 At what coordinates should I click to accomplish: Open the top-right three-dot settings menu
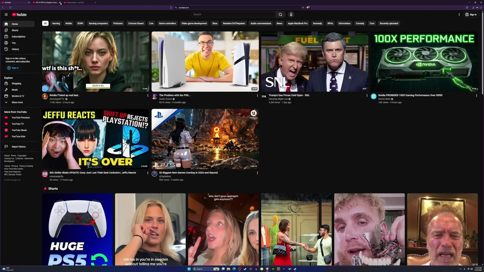click(x=459, y=14)
